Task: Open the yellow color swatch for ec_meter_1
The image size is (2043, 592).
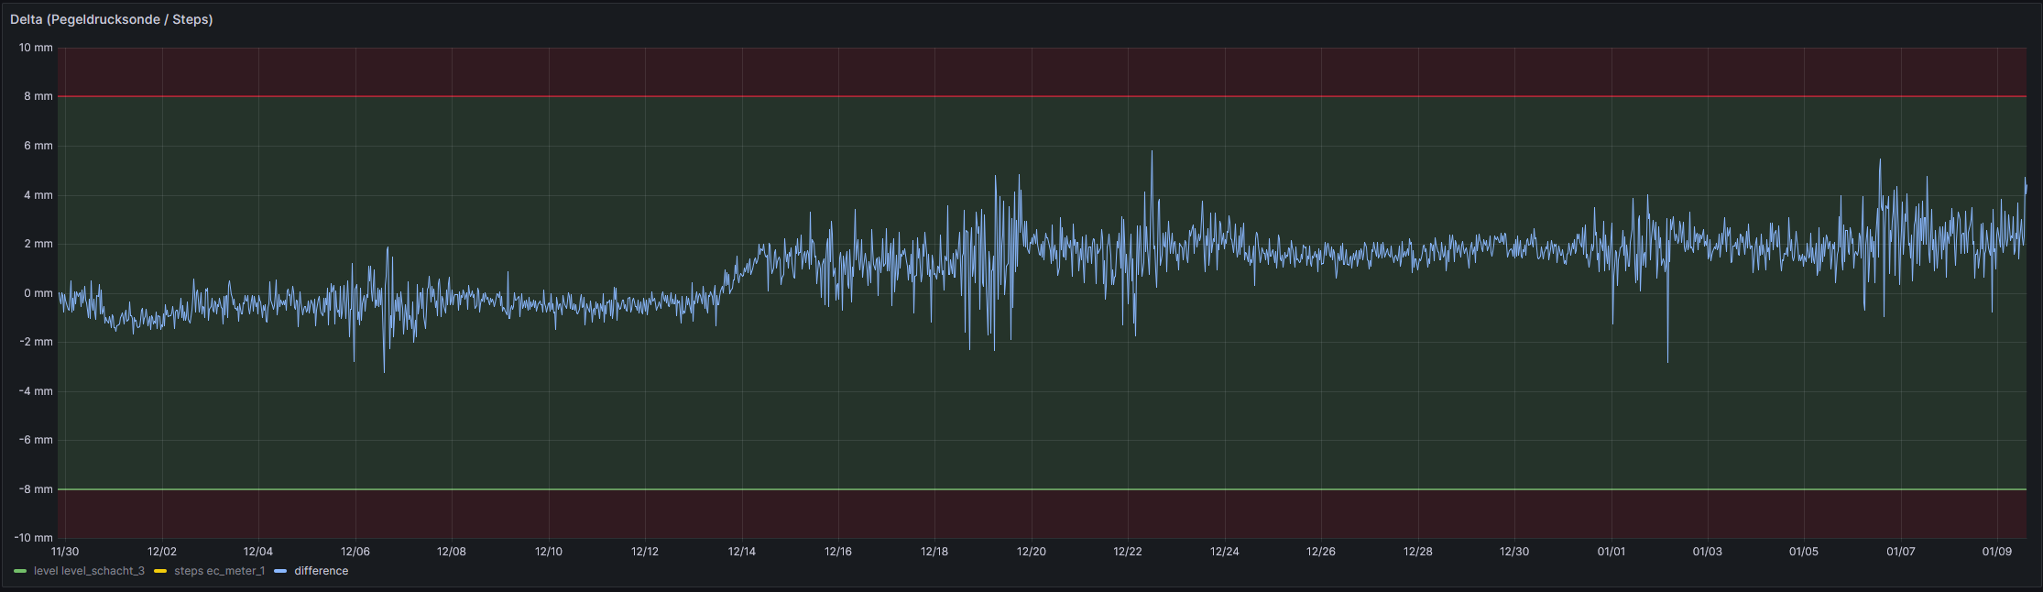Action: coord(160,571)
